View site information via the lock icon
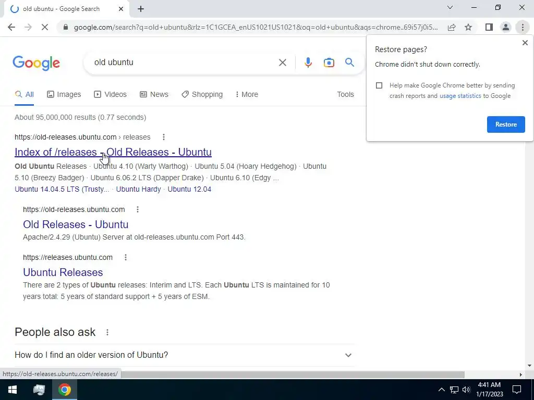The image size is (534, 400). click(66, 27)
